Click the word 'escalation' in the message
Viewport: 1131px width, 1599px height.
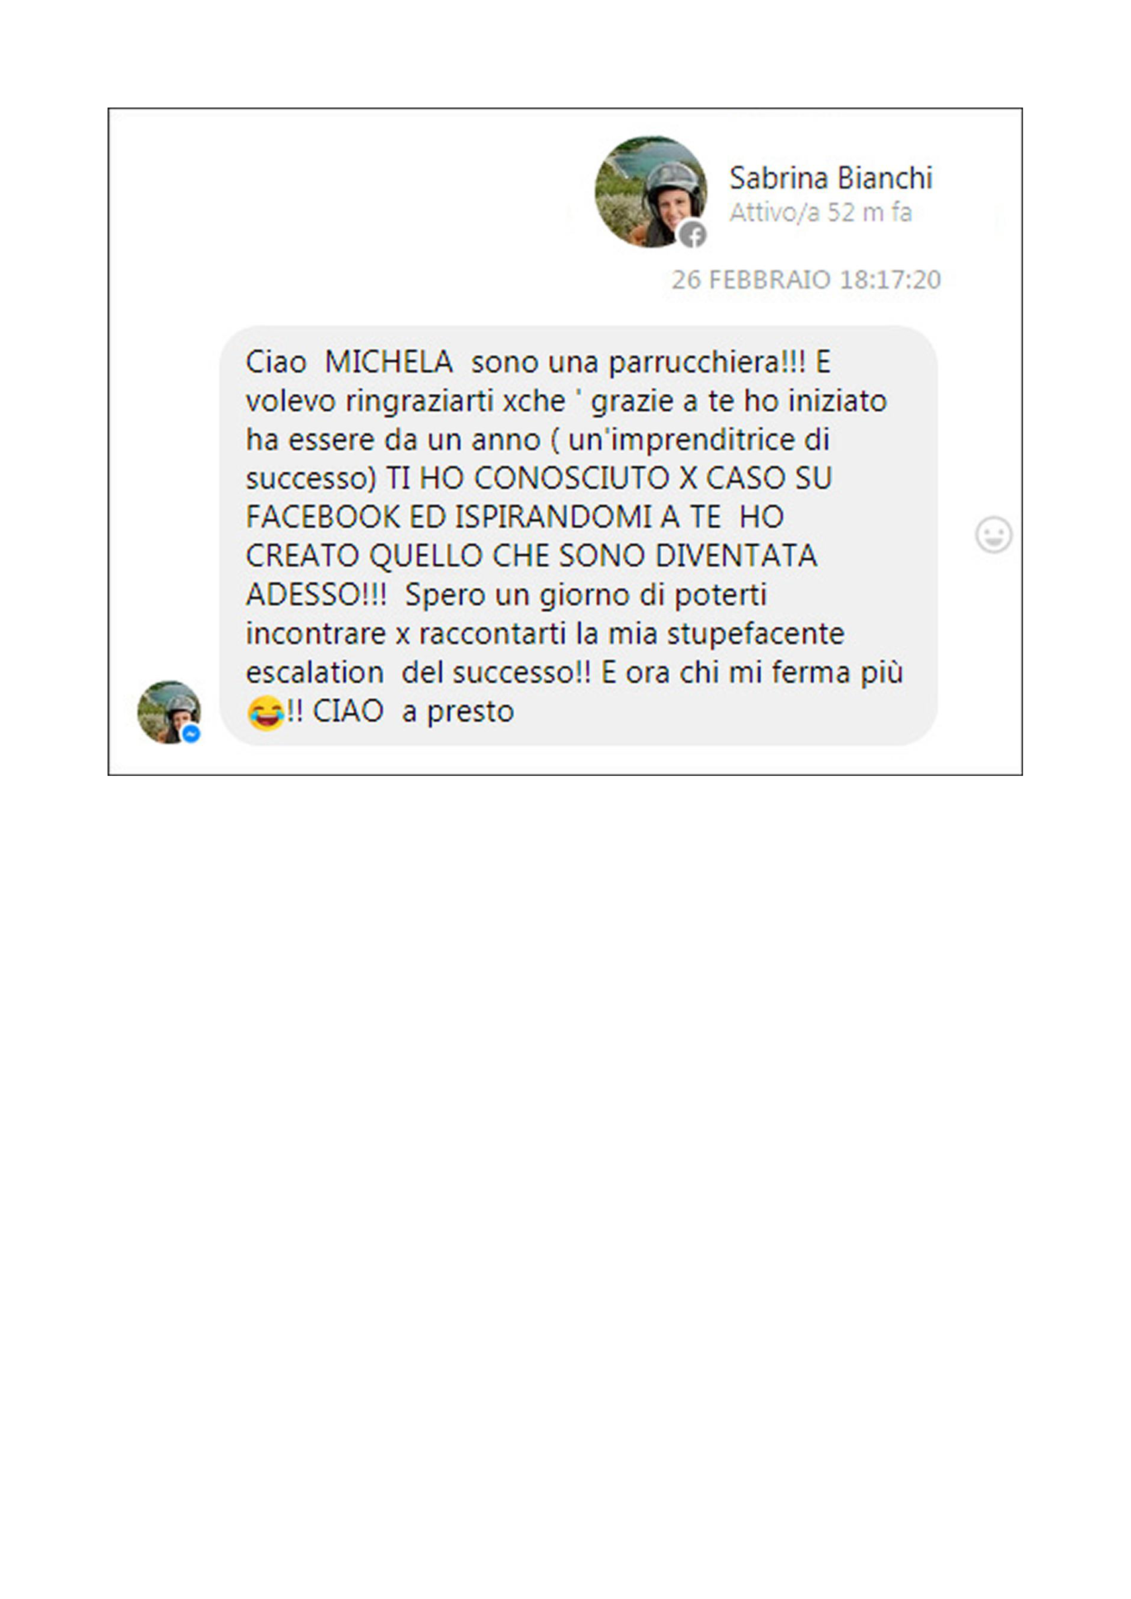(315, 673)
